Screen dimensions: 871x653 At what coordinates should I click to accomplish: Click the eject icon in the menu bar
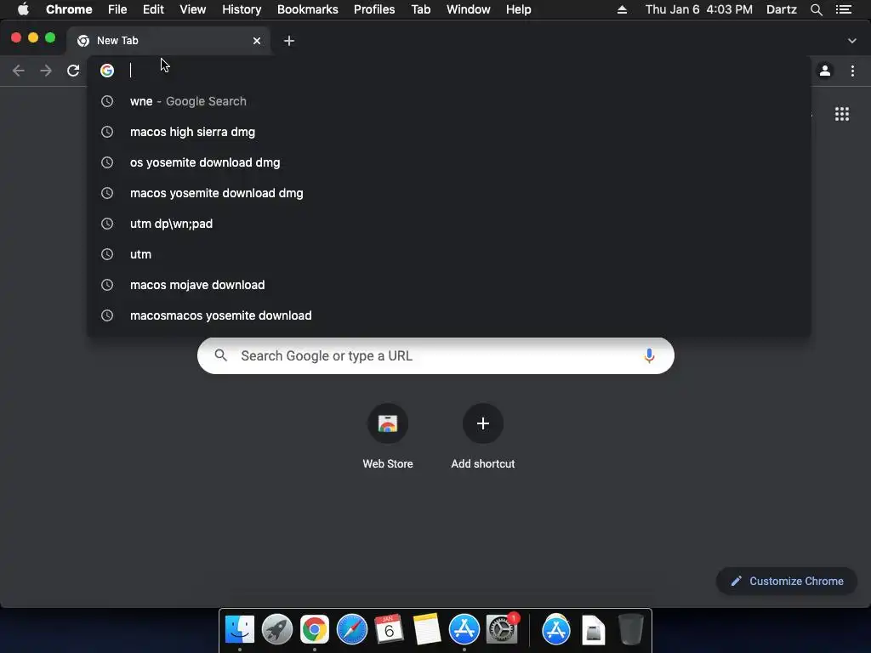[622, 9]
